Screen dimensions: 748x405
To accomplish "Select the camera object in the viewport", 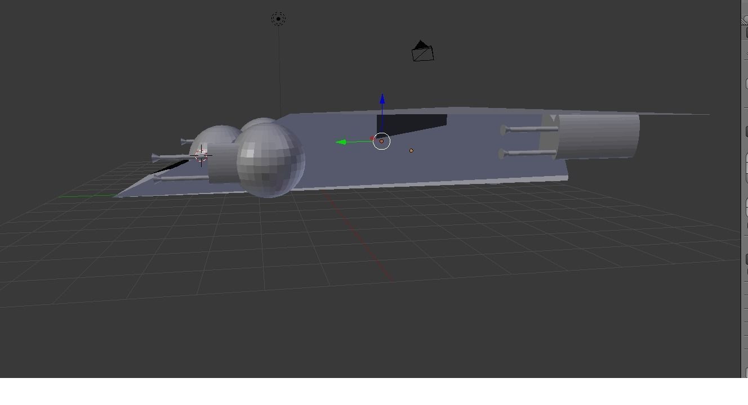I will click(422, 51).
